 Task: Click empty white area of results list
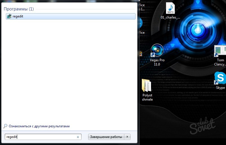pyautogui.click(x=69, y=70)
